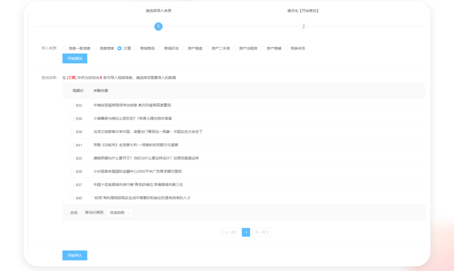Image resolution: width=454 pixels, height=271 pixels.
Task: Select page 1 in pagination
Action: tap(246, 232)
